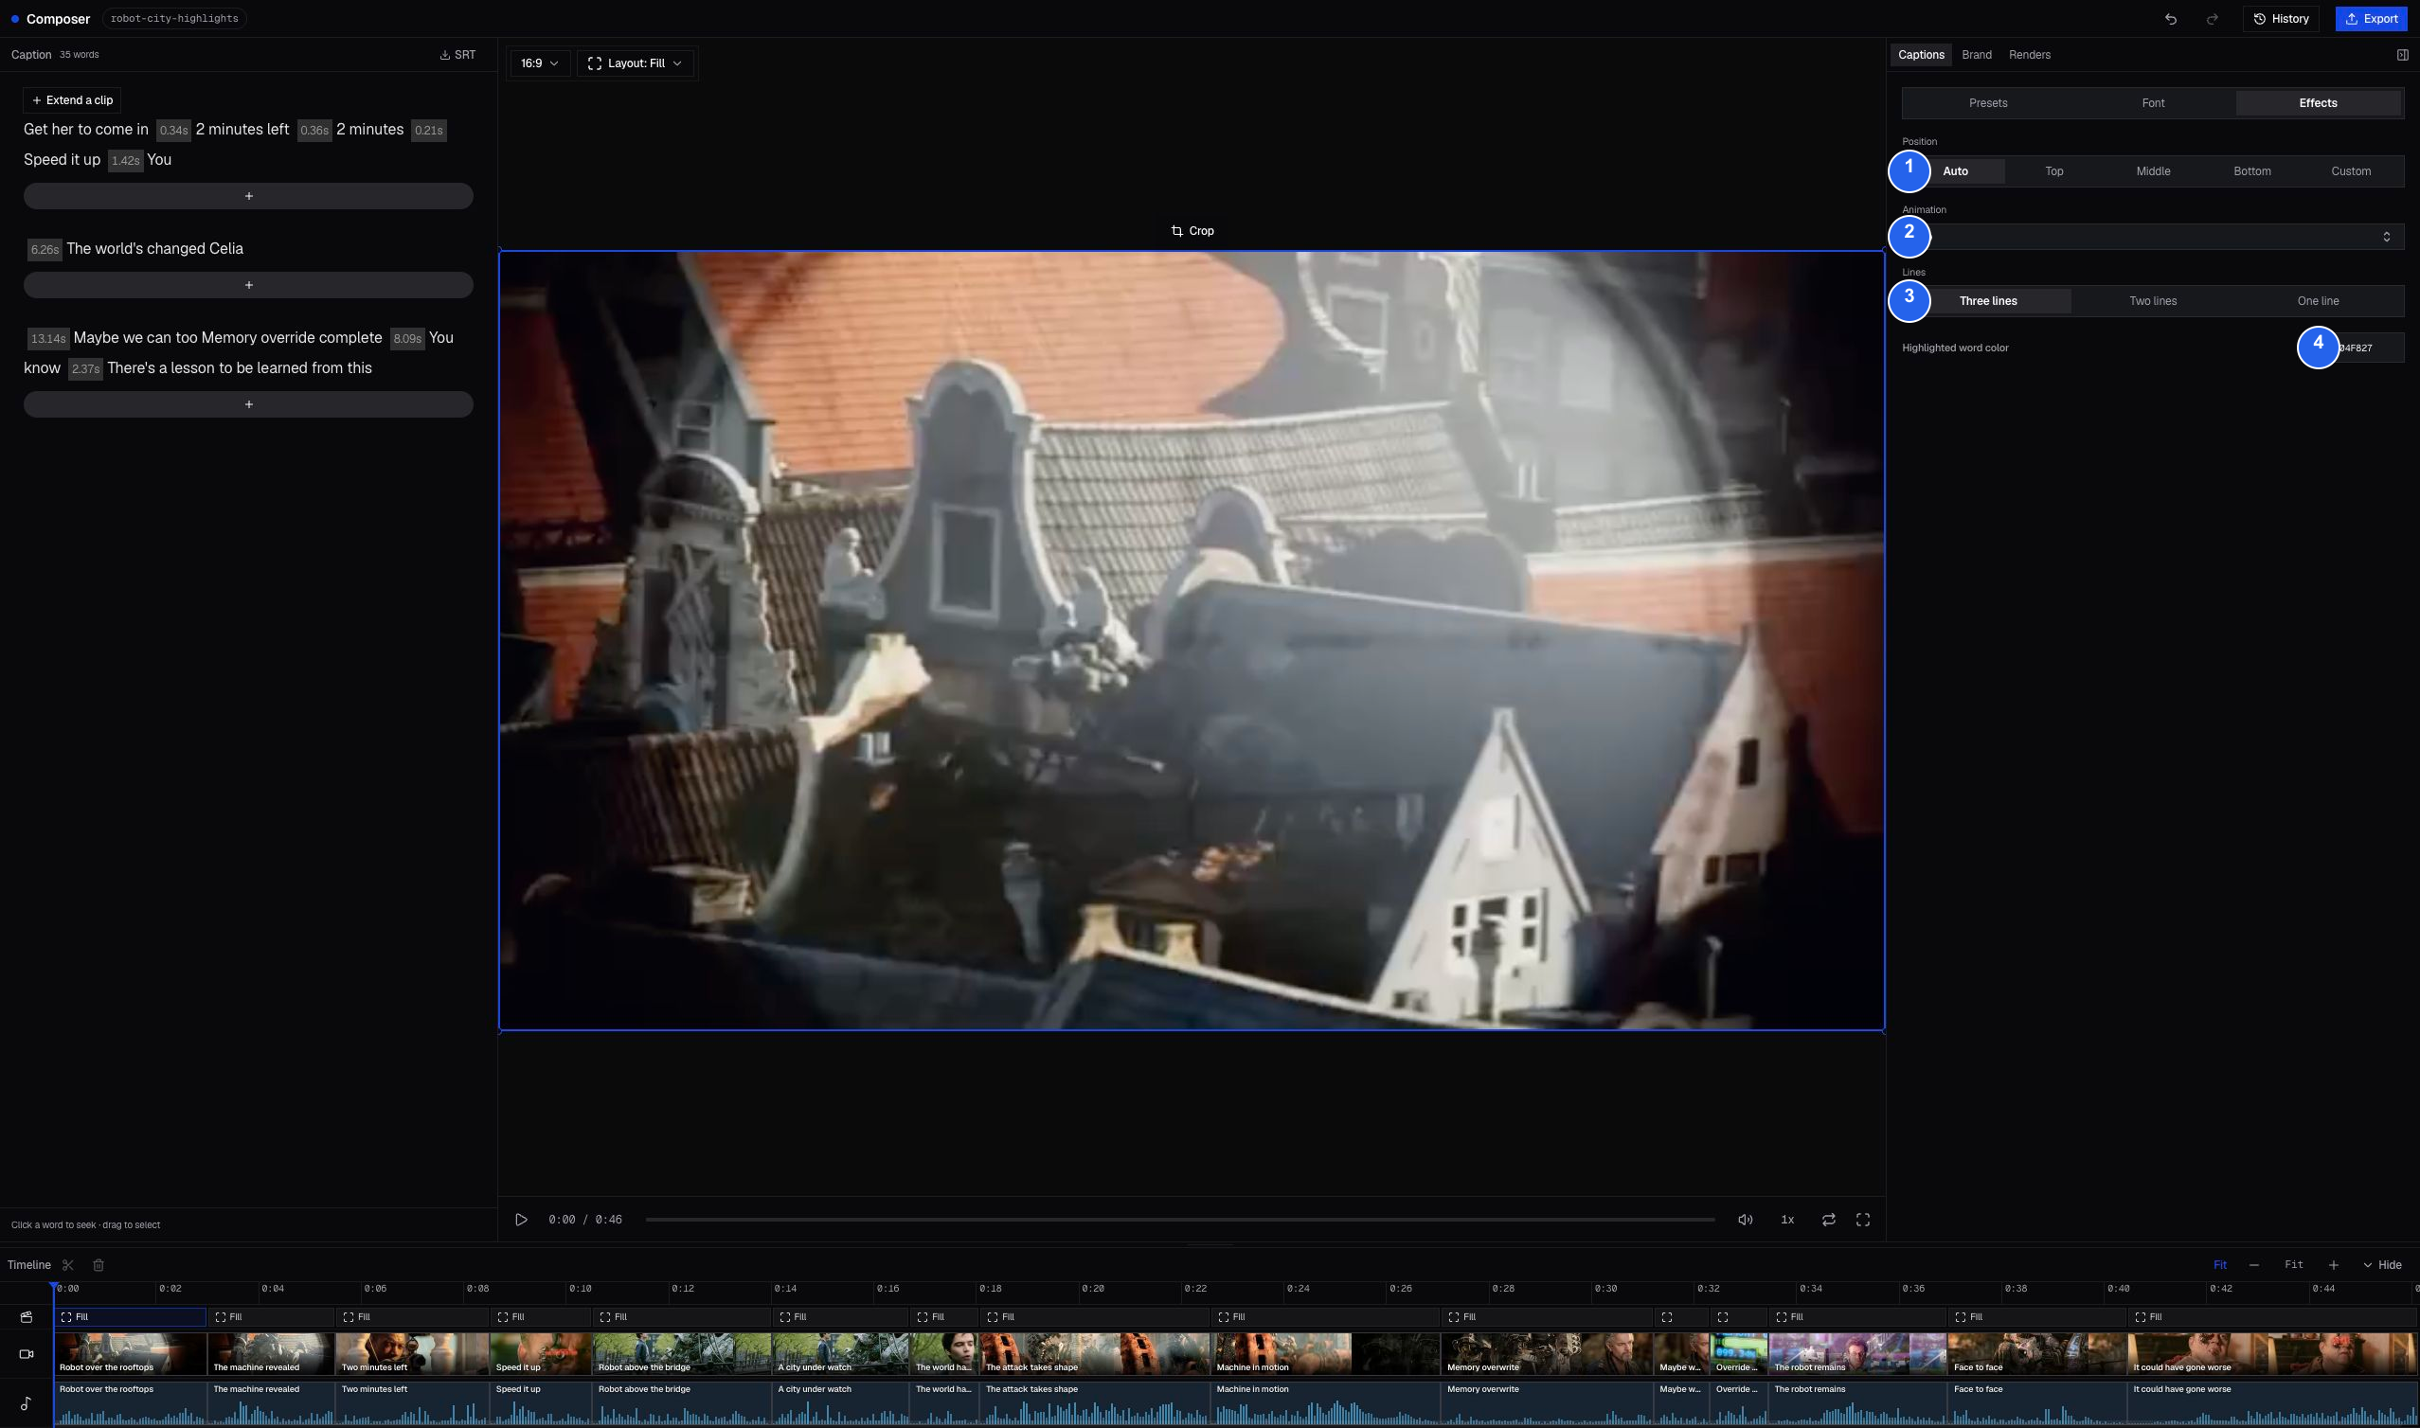Click the blue Fit timeline button
The image size is (2420, 1428).
click(x=2220, y=1265)
